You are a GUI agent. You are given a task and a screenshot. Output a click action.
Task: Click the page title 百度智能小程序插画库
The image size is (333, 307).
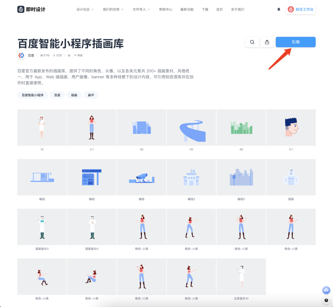pos(71,44)
